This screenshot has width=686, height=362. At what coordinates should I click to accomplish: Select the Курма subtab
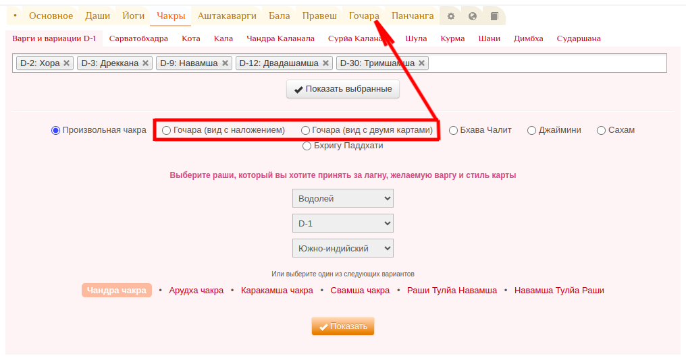(453, 38)
